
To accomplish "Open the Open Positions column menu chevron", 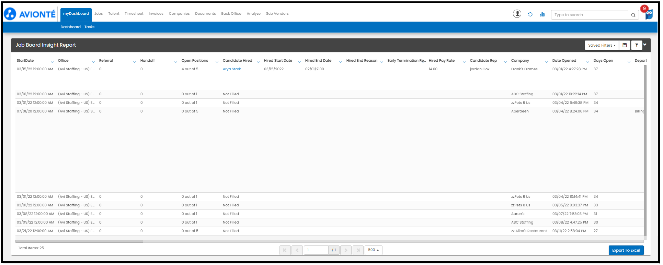I will point(217,62).
